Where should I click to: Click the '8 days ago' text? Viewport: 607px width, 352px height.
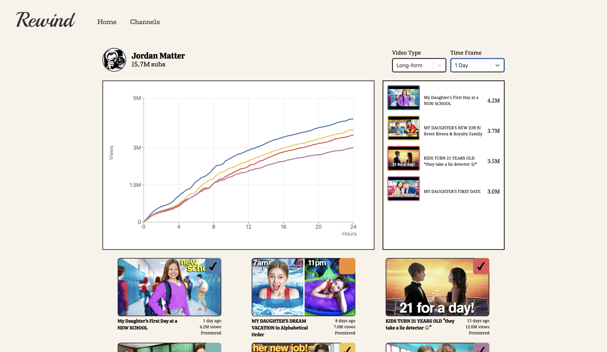[345, 321]
